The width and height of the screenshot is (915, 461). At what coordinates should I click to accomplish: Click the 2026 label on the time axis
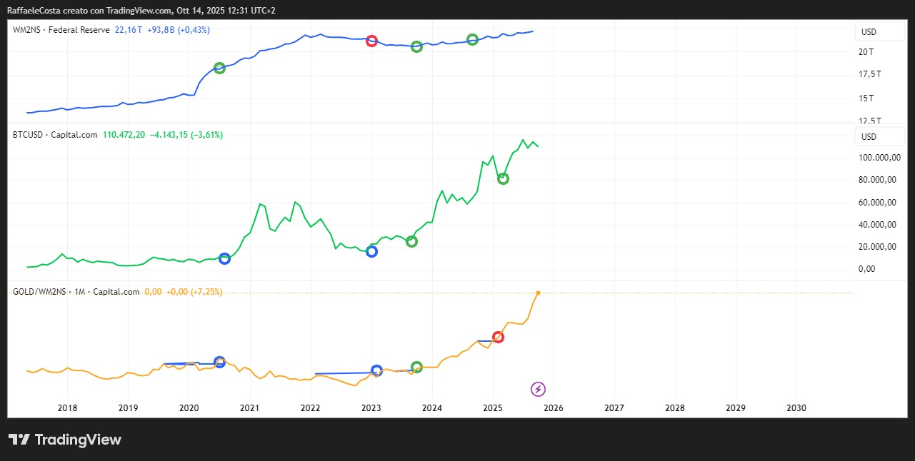coord(553,408)
